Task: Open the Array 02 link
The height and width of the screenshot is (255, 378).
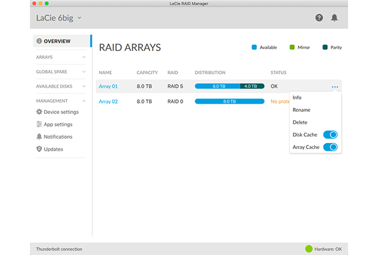Action: [x=108, y=101]
